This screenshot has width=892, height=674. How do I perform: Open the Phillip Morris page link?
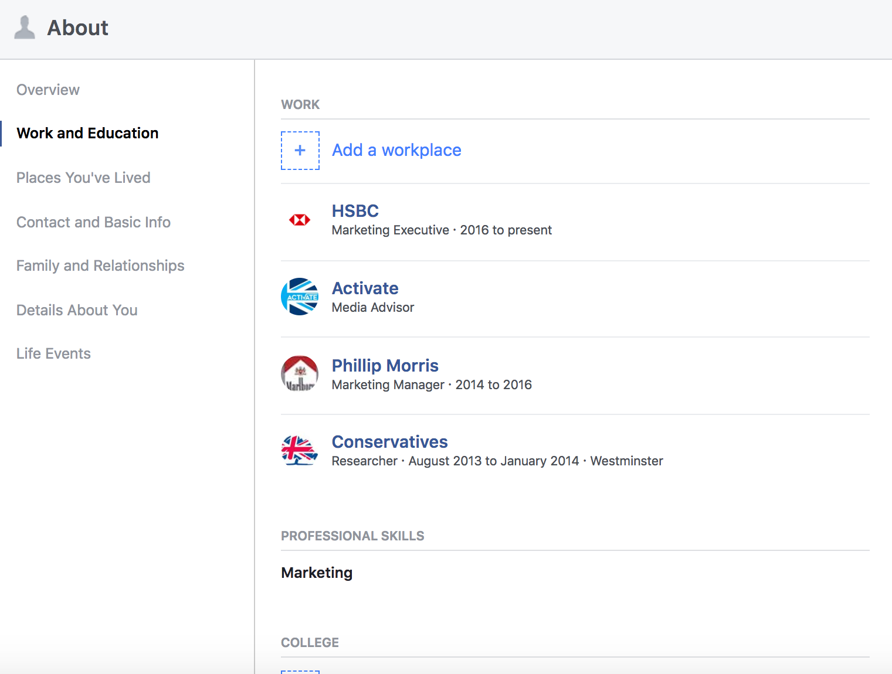tap(385, 366)
